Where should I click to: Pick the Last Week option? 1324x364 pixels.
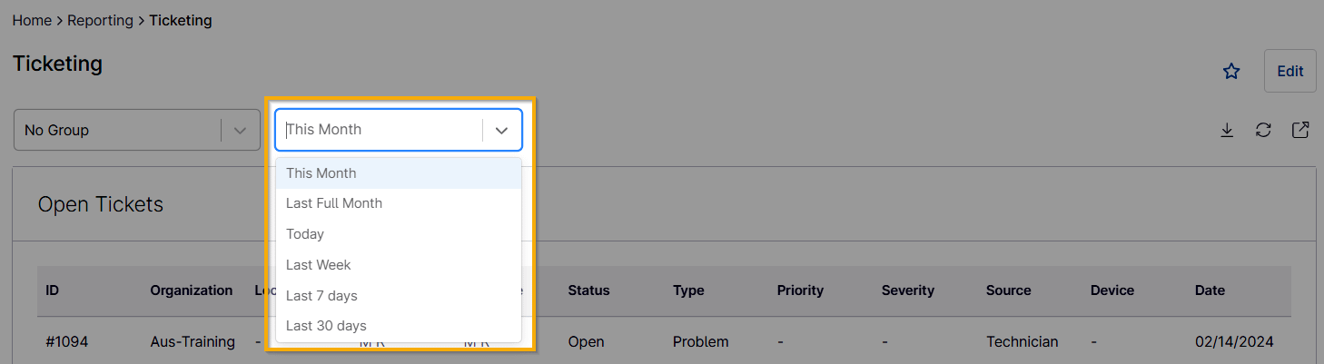(x=319, y=265)
